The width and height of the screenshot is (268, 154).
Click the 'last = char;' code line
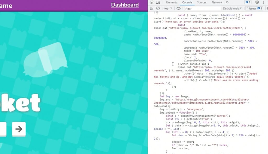[181, 148]
